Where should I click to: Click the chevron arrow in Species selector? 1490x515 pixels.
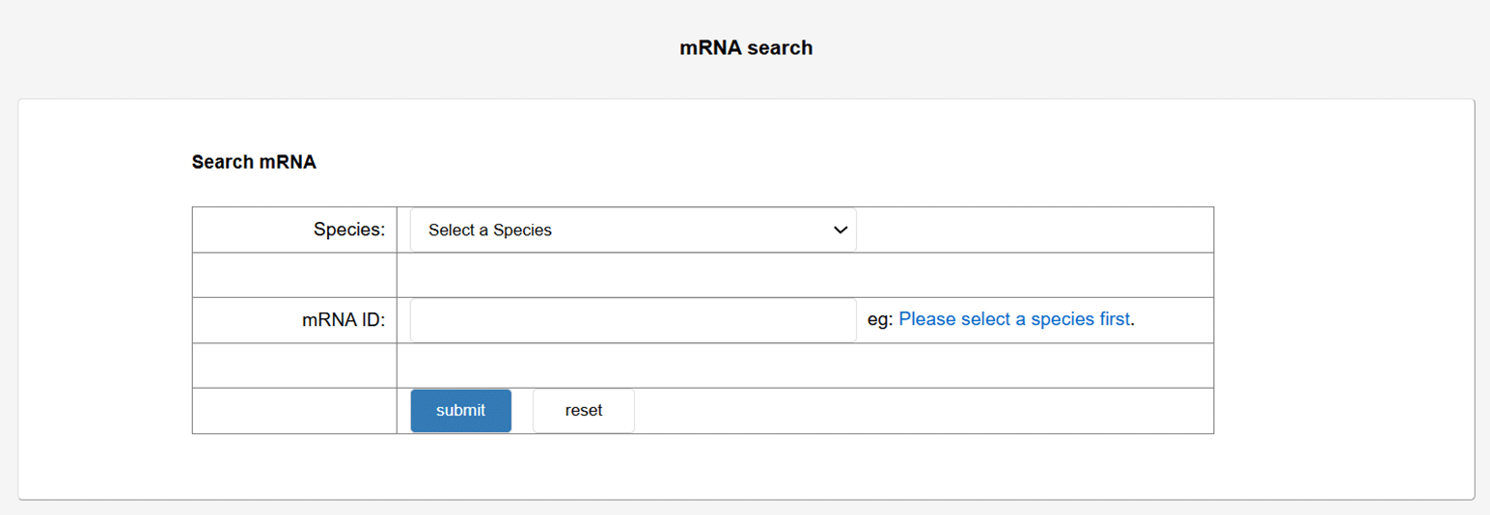point(840,230)
